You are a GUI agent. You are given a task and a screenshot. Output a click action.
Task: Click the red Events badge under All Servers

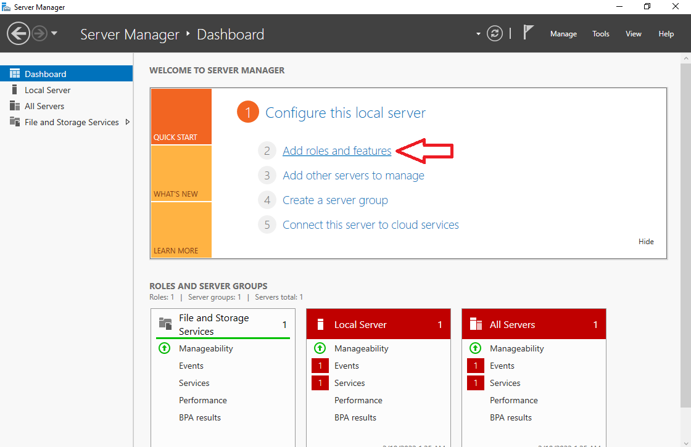476,366
